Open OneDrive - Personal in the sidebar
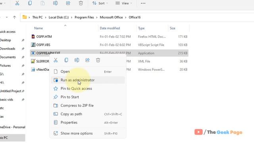The width and height of the screenshot is (254, 143). [13, 127]
